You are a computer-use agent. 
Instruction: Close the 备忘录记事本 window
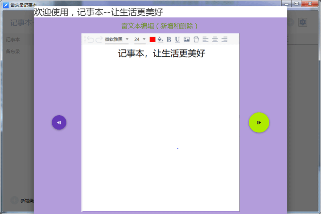click(x=310, y=4)
